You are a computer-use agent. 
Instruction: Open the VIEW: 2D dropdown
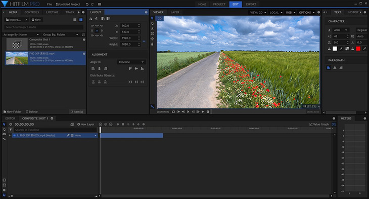(x=258, y=13)
